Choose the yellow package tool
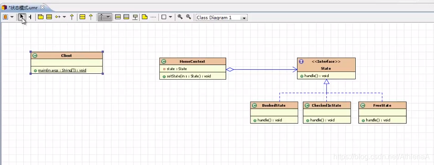The image size is (434, 165). (x=41, y=17)
